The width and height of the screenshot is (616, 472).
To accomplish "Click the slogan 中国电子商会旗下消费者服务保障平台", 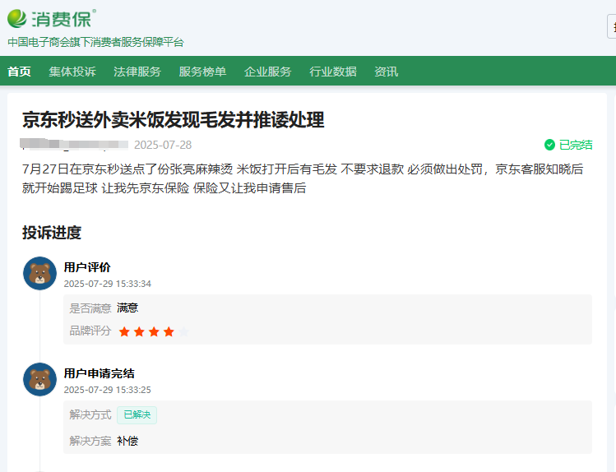I will coord(96,42).
